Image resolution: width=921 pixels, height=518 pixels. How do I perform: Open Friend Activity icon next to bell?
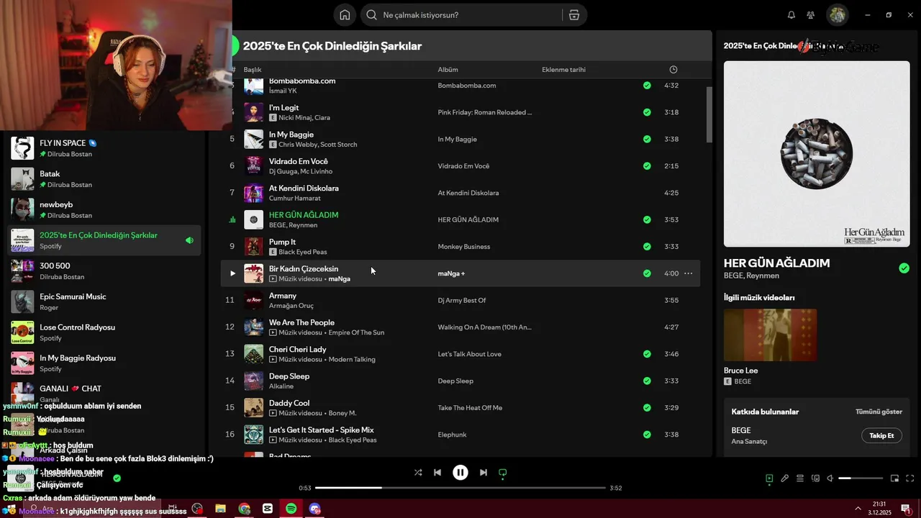point(811,15)
